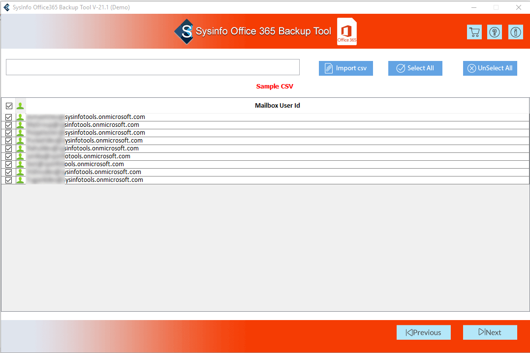
Task: Open the help question mark icon
Action: (x=495, y=32)
